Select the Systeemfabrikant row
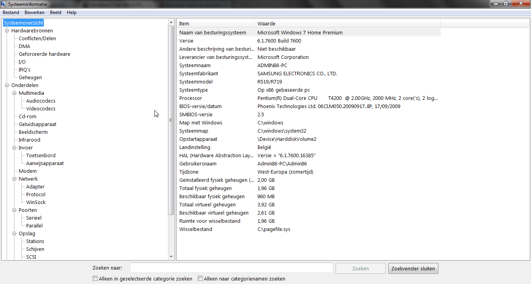 click(309, 74)
